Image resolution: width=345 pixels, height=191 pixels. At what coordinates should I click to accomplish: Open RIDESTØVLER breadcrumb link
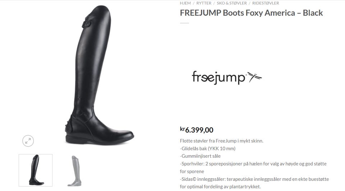[x=266, y=3]
